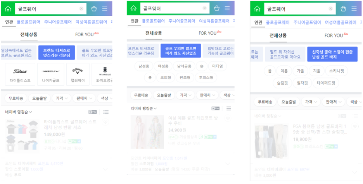Viewport: 363px width, 184px height.
Task: Select the 전체상품 tab in the right panel
Action: [278, 36]
